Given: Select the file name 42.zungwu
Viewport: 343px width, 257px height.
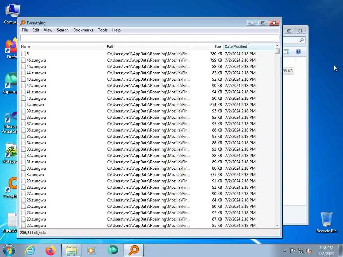Looking at the screenshot, I should [x=36, y=85].
